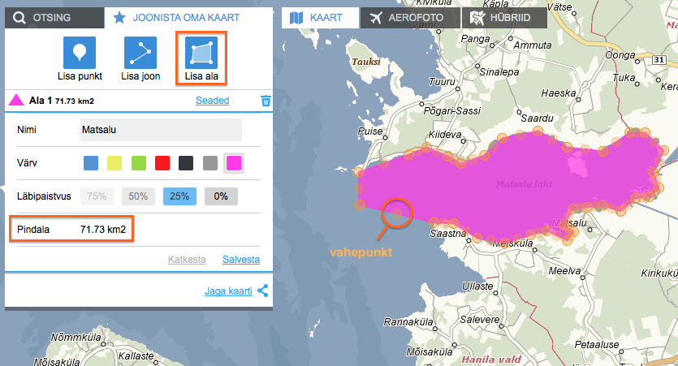Select the Lisa joon line tool
The height and width of the screenshot is (366, 678).
(140, 53)
